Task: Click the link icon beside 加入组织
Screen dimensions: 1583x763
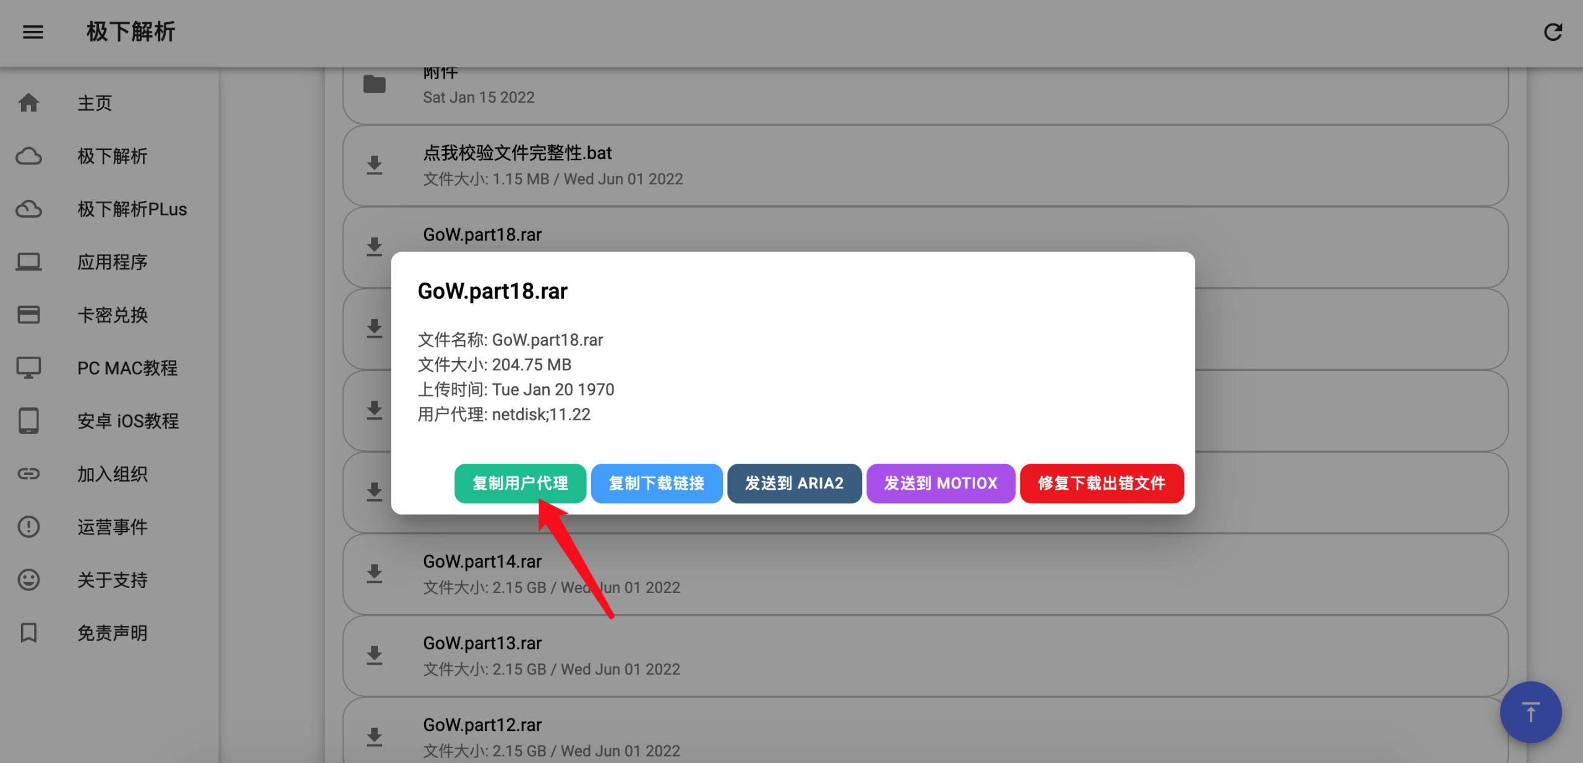Action: (28, 474)
